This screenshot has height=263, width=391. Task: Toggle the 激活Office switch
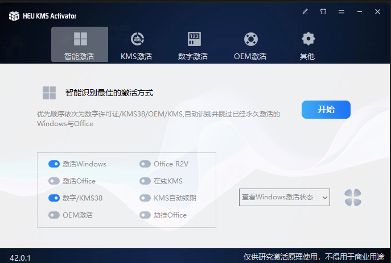(x=54, y=181)
